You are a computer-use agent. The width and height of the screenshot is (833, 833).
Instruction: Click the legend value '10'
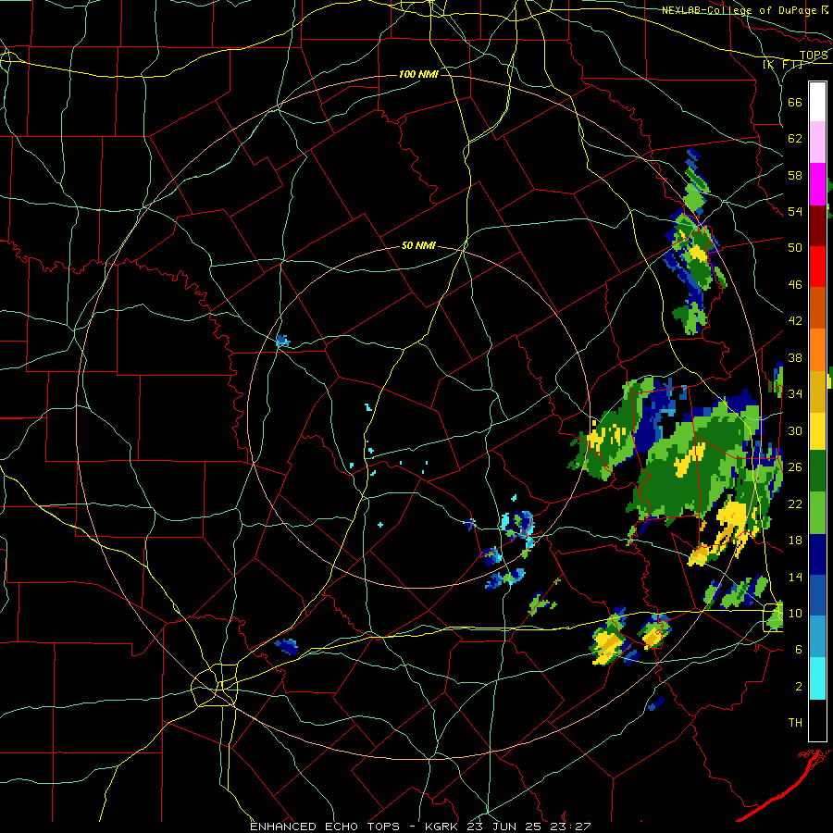795,613
